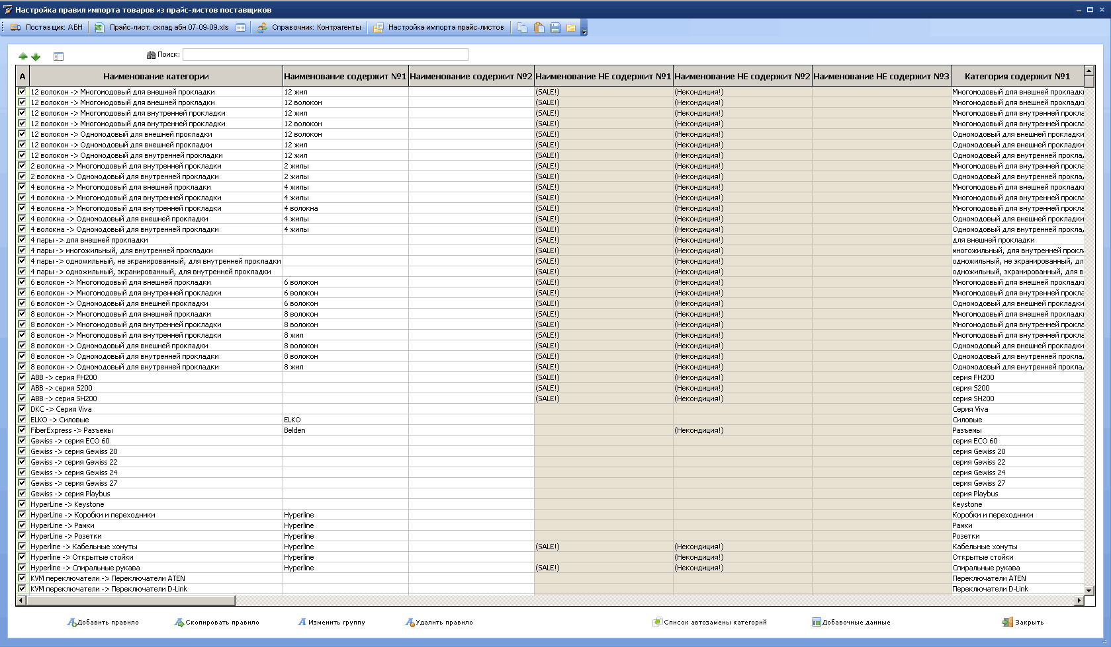
Task: Click the vertical scrollbar thumb
Action: pyautogui.click(x=1089, y=81)
